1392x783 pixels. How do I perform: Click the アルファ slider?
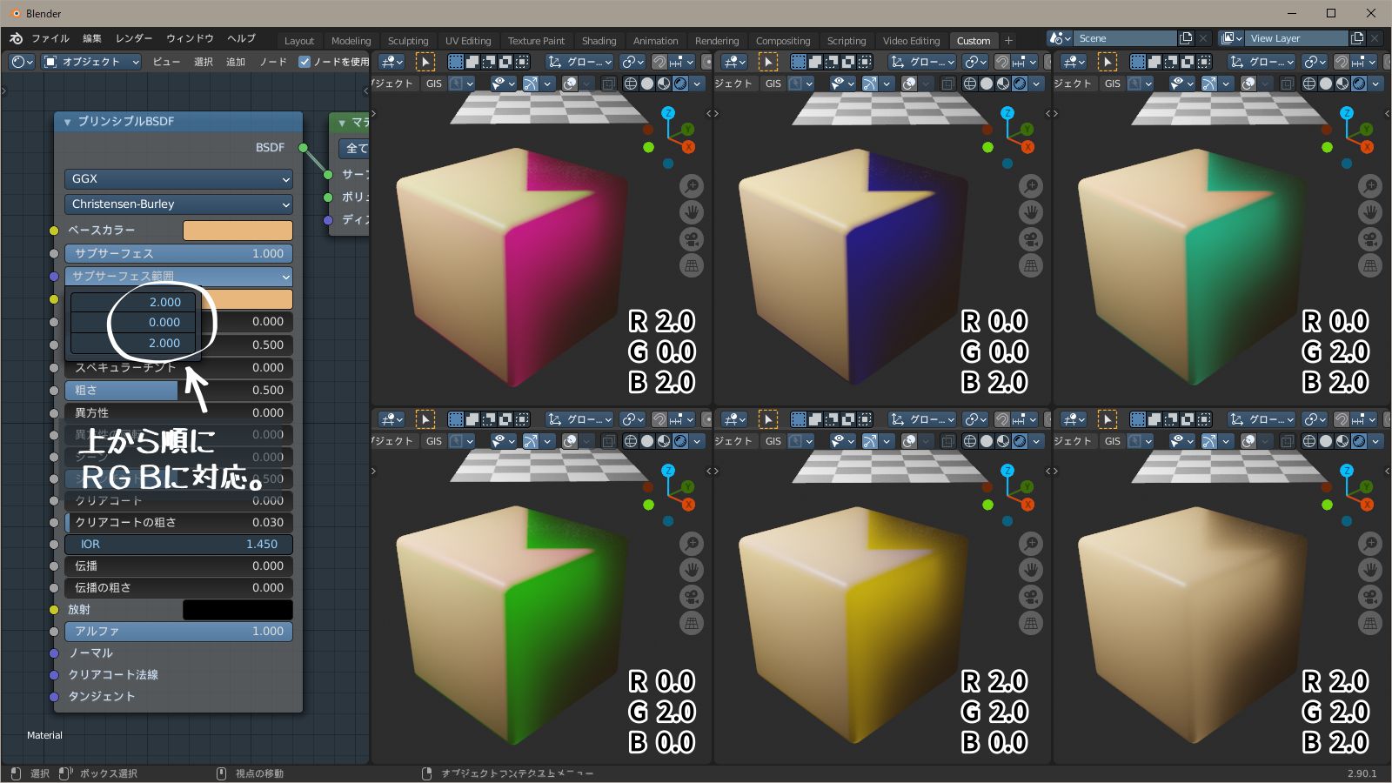[178, 632]
